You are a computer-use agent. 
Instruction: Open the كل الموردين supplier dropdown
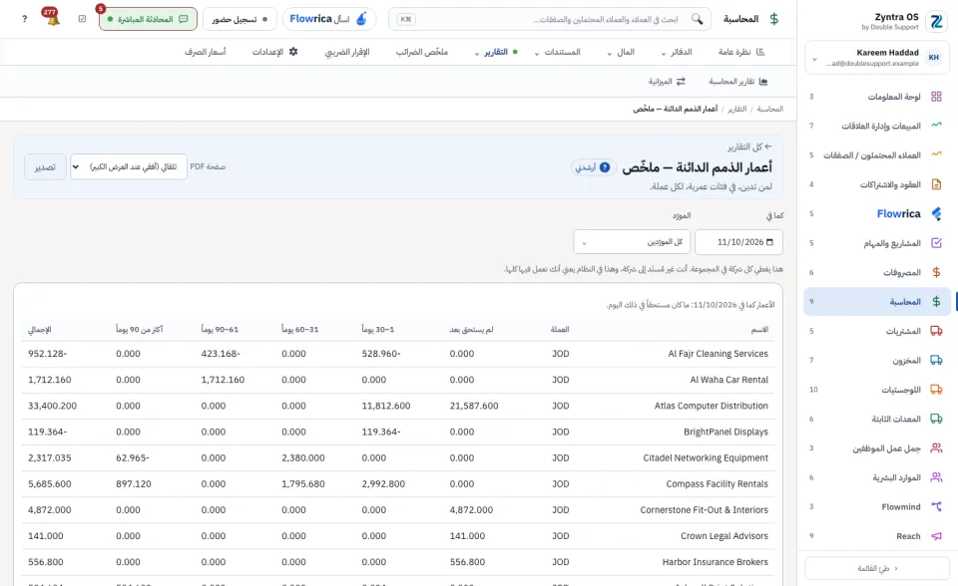[632, 242]
